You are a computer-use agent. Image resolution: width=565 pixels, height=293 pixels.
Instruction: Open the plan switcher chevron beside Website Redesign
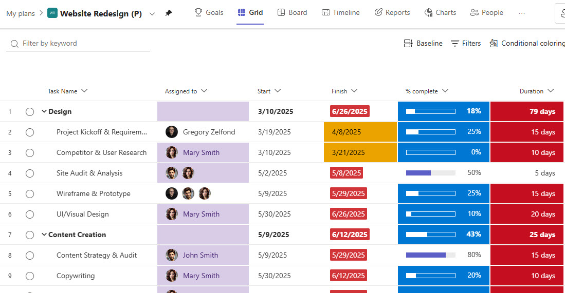152,14
